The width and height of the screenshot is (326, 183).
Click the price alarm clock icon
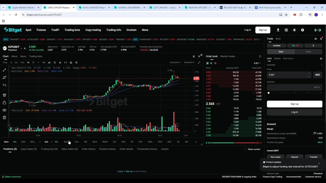coord(60,63)
